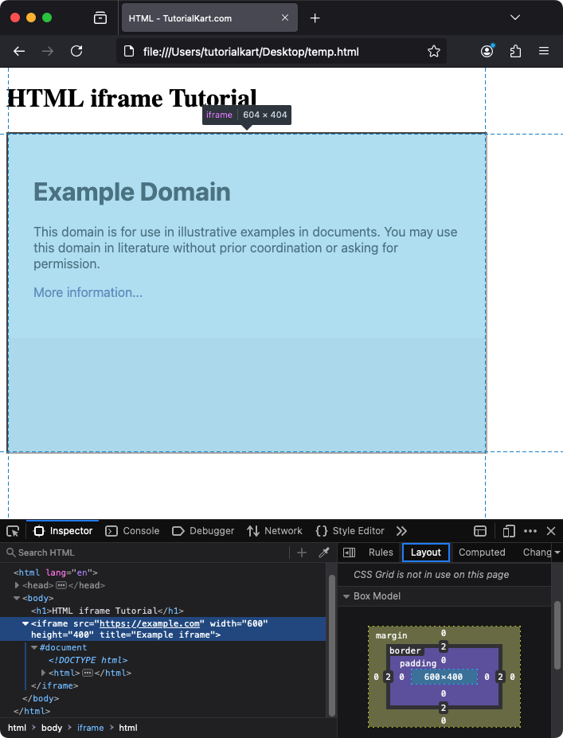563x738 pixels.
Task: Select the closing </iframe> tag line
Action: click(x=55, y=685)
